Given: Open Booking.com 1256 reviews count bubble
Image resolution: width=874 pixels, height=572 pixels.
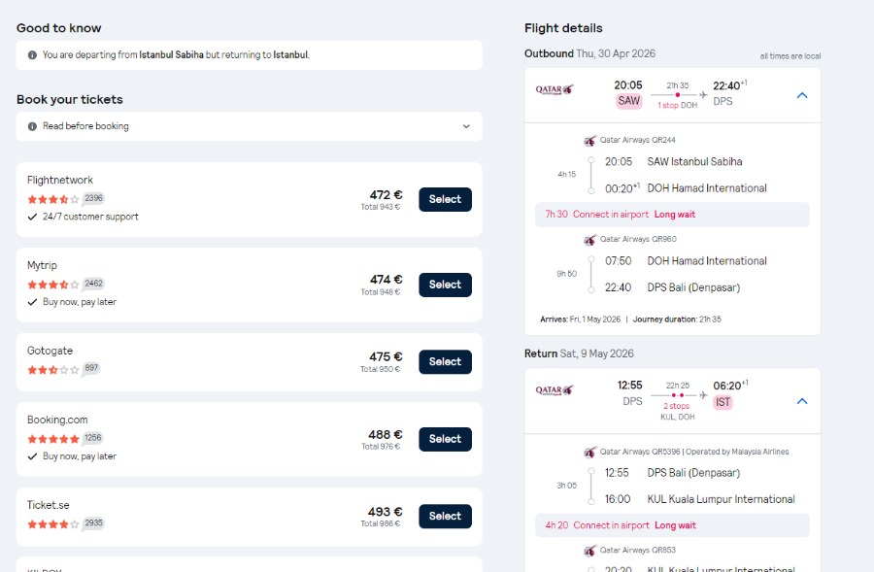Looking at the screenshot, I should coord(93,438).
